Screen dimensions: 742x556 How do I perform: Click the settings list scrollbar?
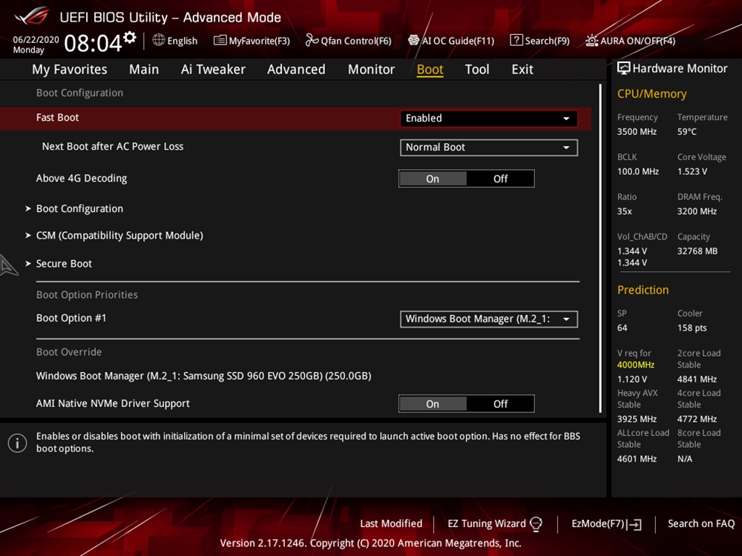tap(600, 248)
